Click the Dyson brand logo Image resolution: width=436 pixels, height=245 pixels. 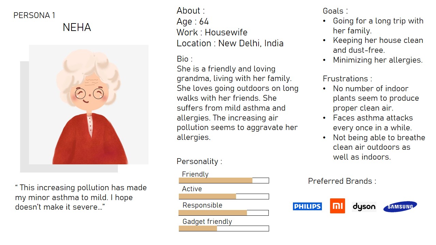tap(364, 207)
